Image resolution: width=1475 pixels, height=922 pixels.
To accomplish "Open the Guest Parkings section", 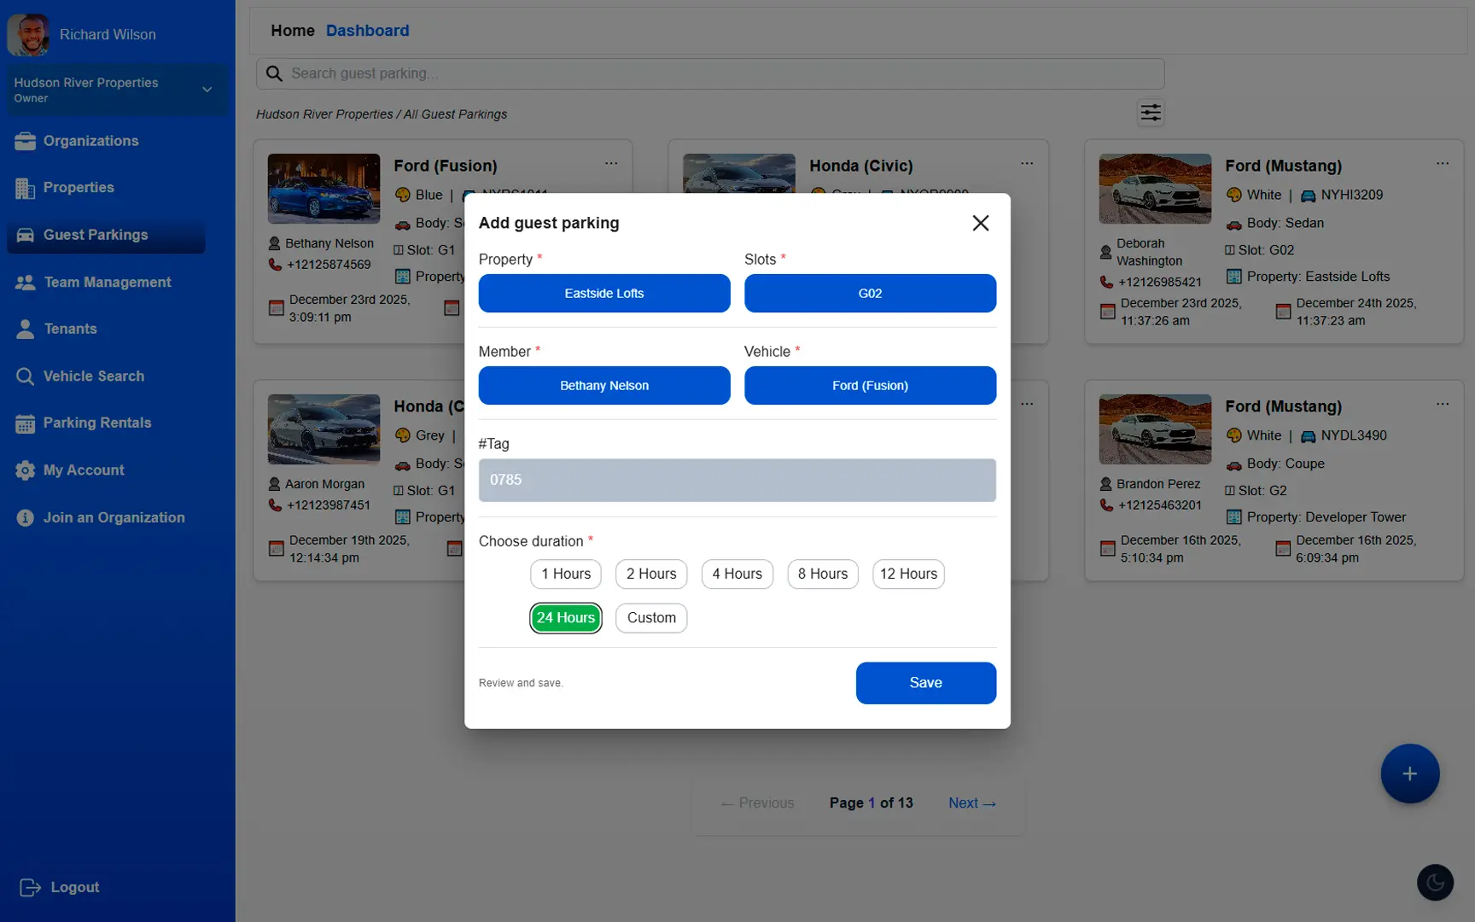I will click(x=94, y=235).
